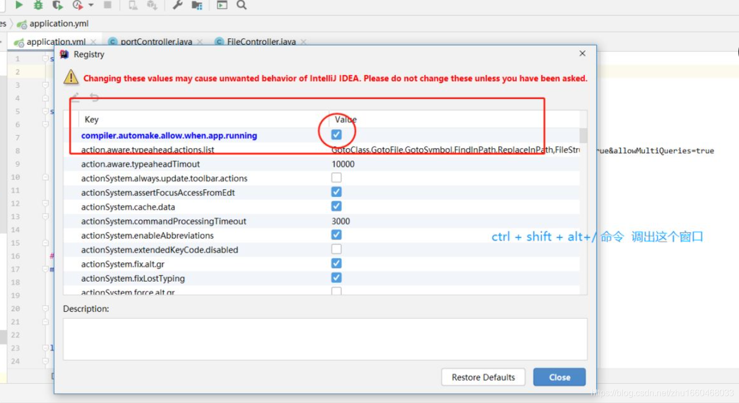The width and height of the screenshot is (739, 403).
Task: Collapse the fold marker at editor line 10
Action: point(45,177)
